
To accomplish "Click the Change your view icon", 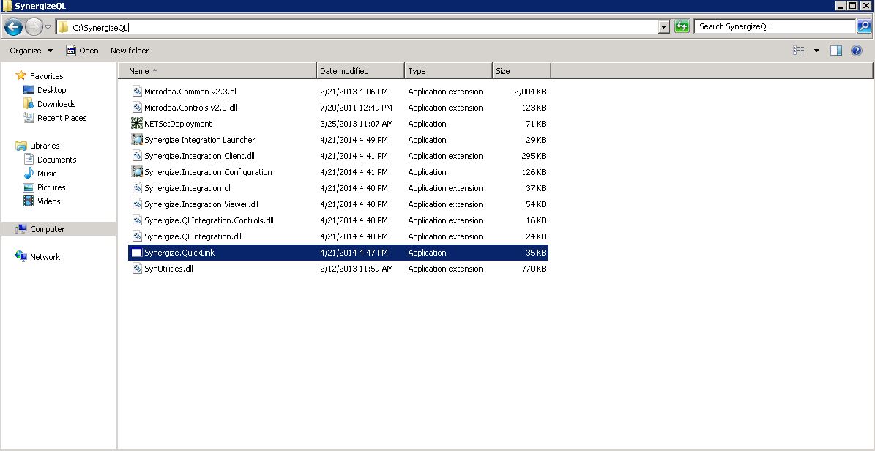I will click(x=799, y=51).
